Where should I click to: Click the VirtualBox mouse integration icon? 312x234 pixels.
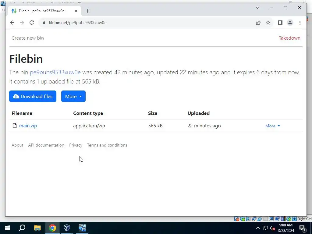pos(289,219)
